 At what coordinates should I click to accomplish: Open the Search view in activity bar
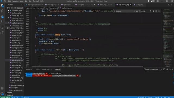pos(2,11)
